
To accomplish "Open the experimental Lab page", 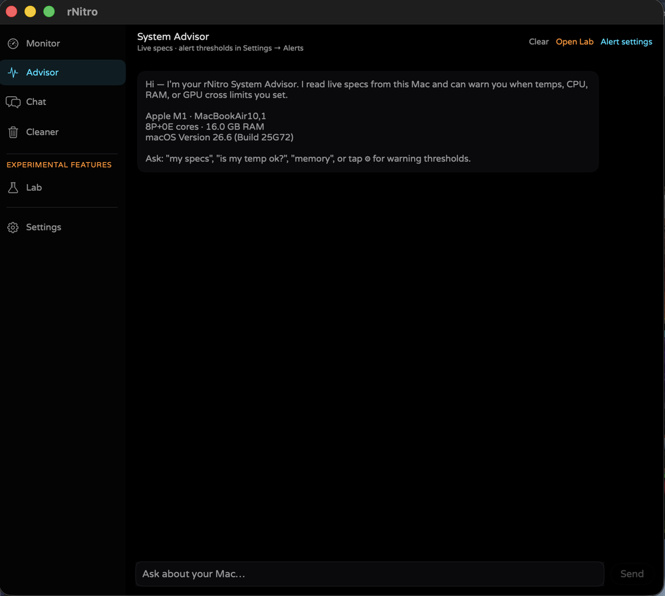I will (x=63, y=188).
